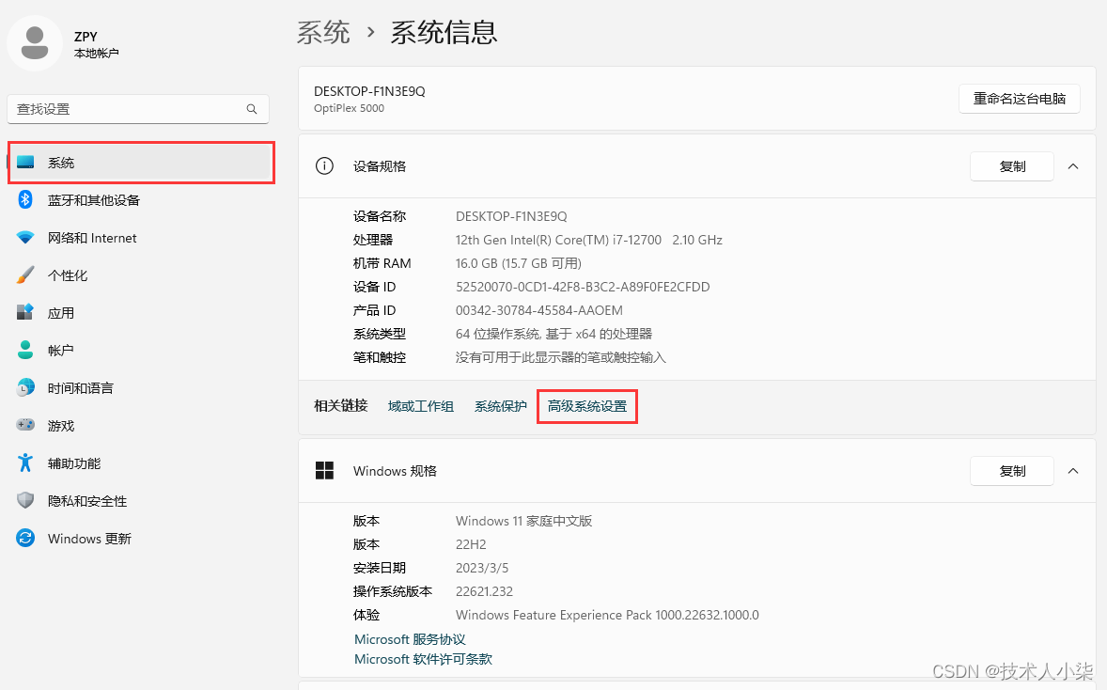The height and width of the screenshot is (690, 1107).
Task: Open the Microsoft 软件许可条款 link
Action: [424, 659]
